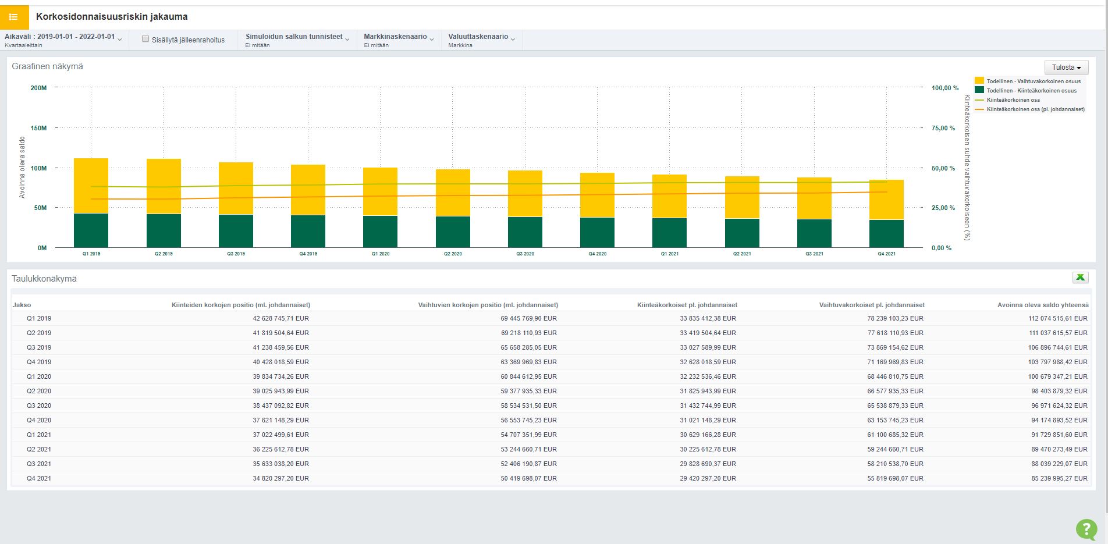Toggle yellow Vaihtuvakorkoinen osuus legend swatch
1108x544 pixels.
coord(979,81)
